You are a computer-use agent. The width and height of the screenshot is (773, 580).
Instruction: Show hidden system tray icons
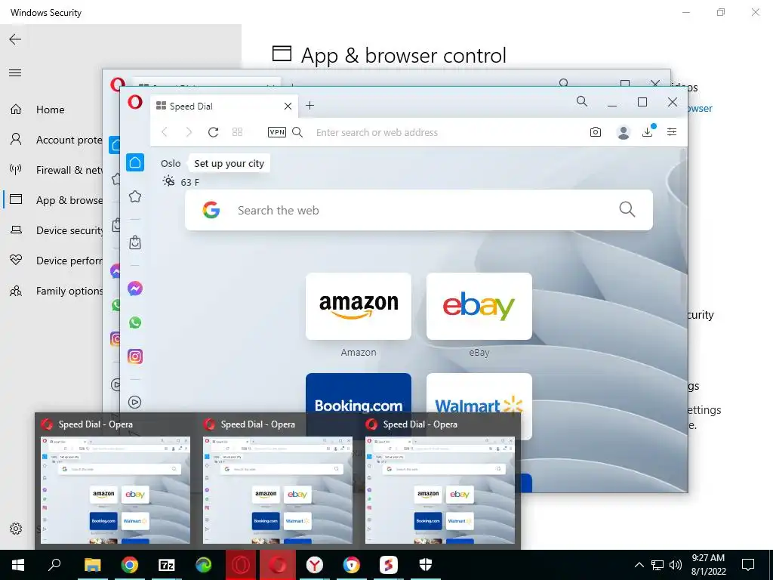pyautogui.click(x=639, y=565)
